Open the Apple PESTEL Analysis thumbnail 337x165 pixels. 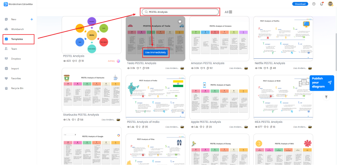click(219, 97)
